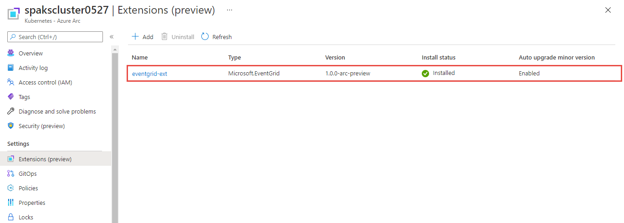
Task: Click the Locks padlock icon
Action: click(x=11, y=218)
